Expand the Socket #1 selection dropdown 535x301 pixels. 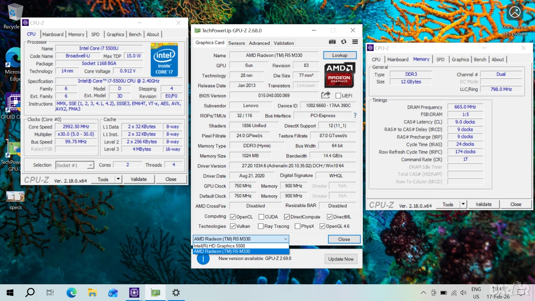pyautogui.click(x=90, y=165)
